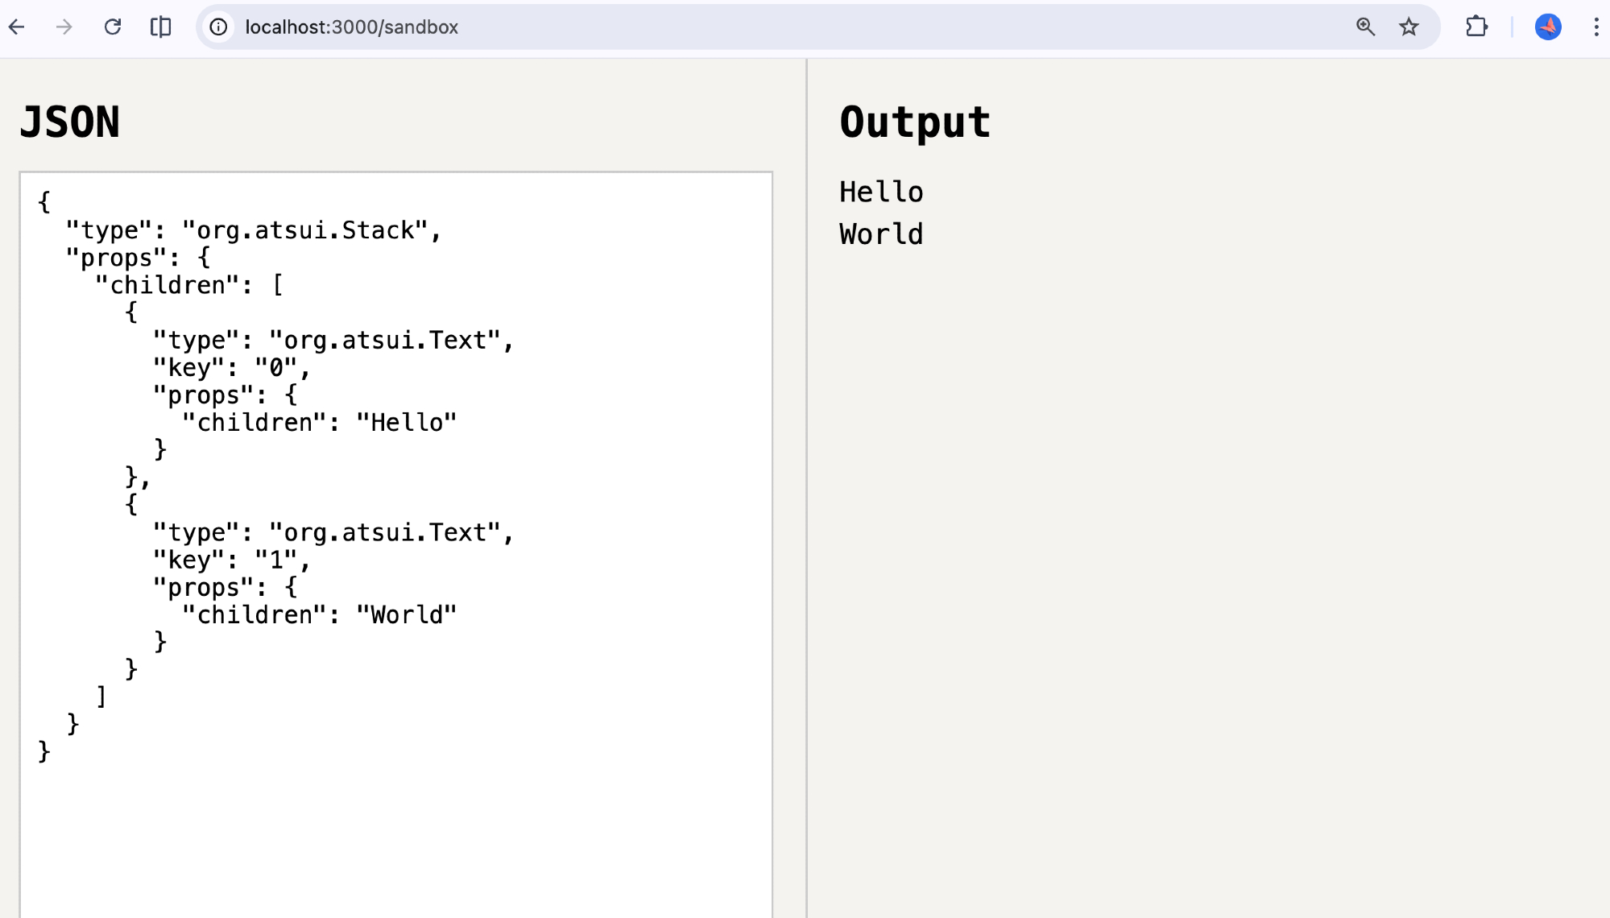The height and width of the screenshot is (918, 1610).
Task: Click the zoom magnifier icon
Action: point(1365,27)
